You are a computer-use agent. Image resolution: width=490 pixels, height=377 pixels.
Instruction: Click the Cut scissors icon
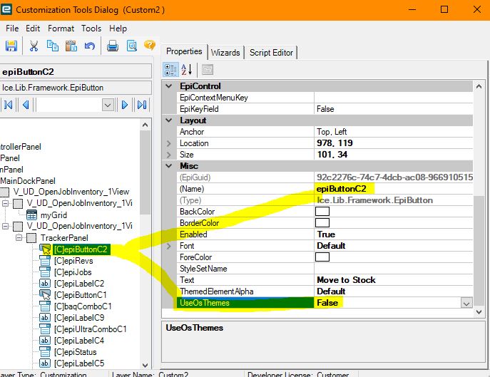[x=34, y=46]
